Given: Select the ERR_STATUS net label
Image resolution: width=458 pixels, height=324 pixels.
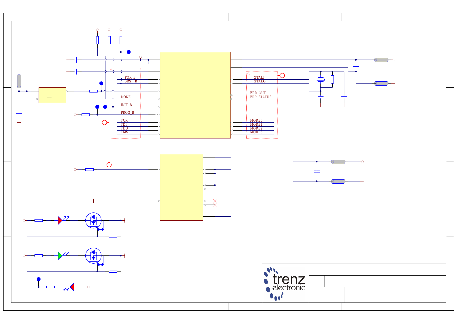Looking at the screenshot, I should click(x=261, y=97).
